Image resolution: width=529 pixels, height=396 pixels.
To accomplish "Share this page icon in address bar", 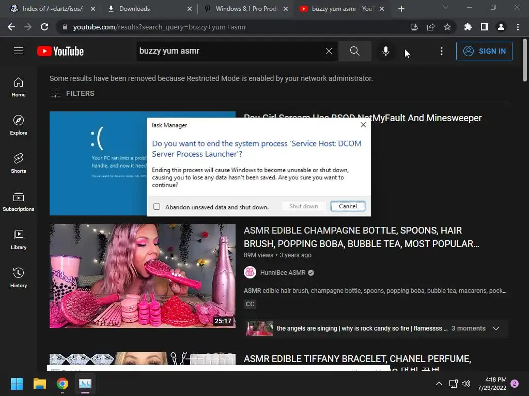I will 431,27.
